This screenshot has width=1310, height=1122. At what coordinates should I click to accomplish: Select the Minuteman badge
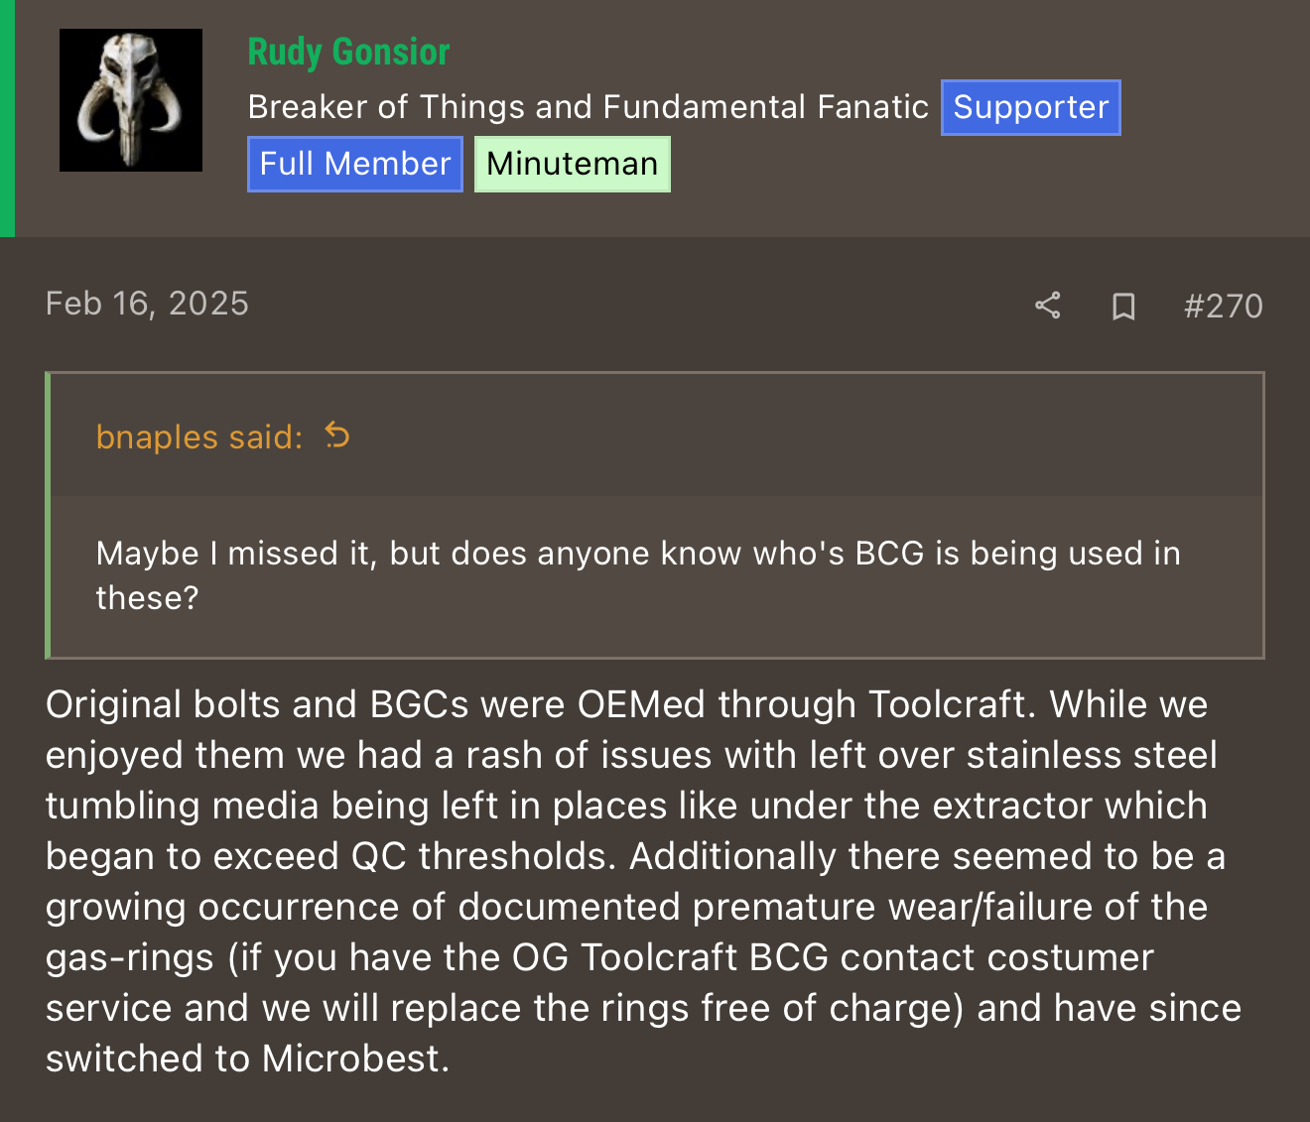(572, 164)
